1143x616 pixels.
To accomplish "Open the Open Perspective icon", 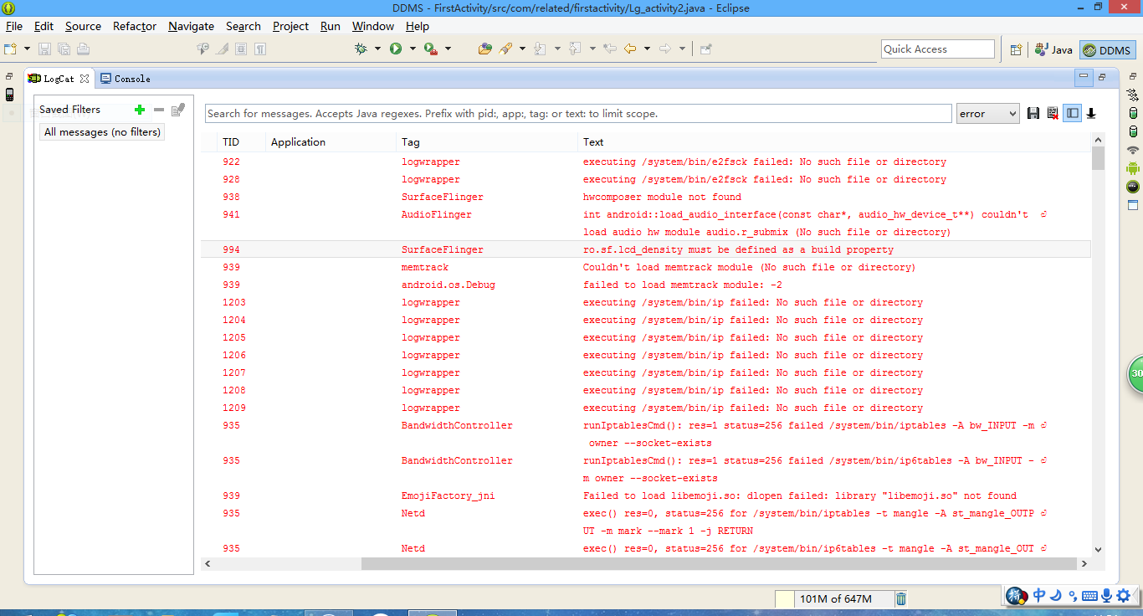I will tap(1016, 49).
